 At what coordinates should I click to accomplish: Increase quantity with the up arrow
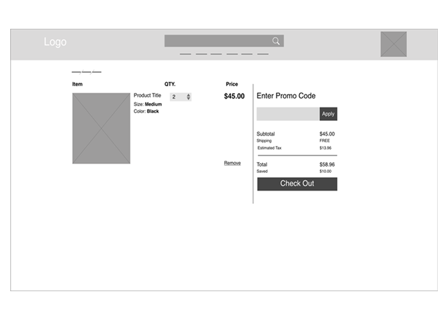point(188,95)
